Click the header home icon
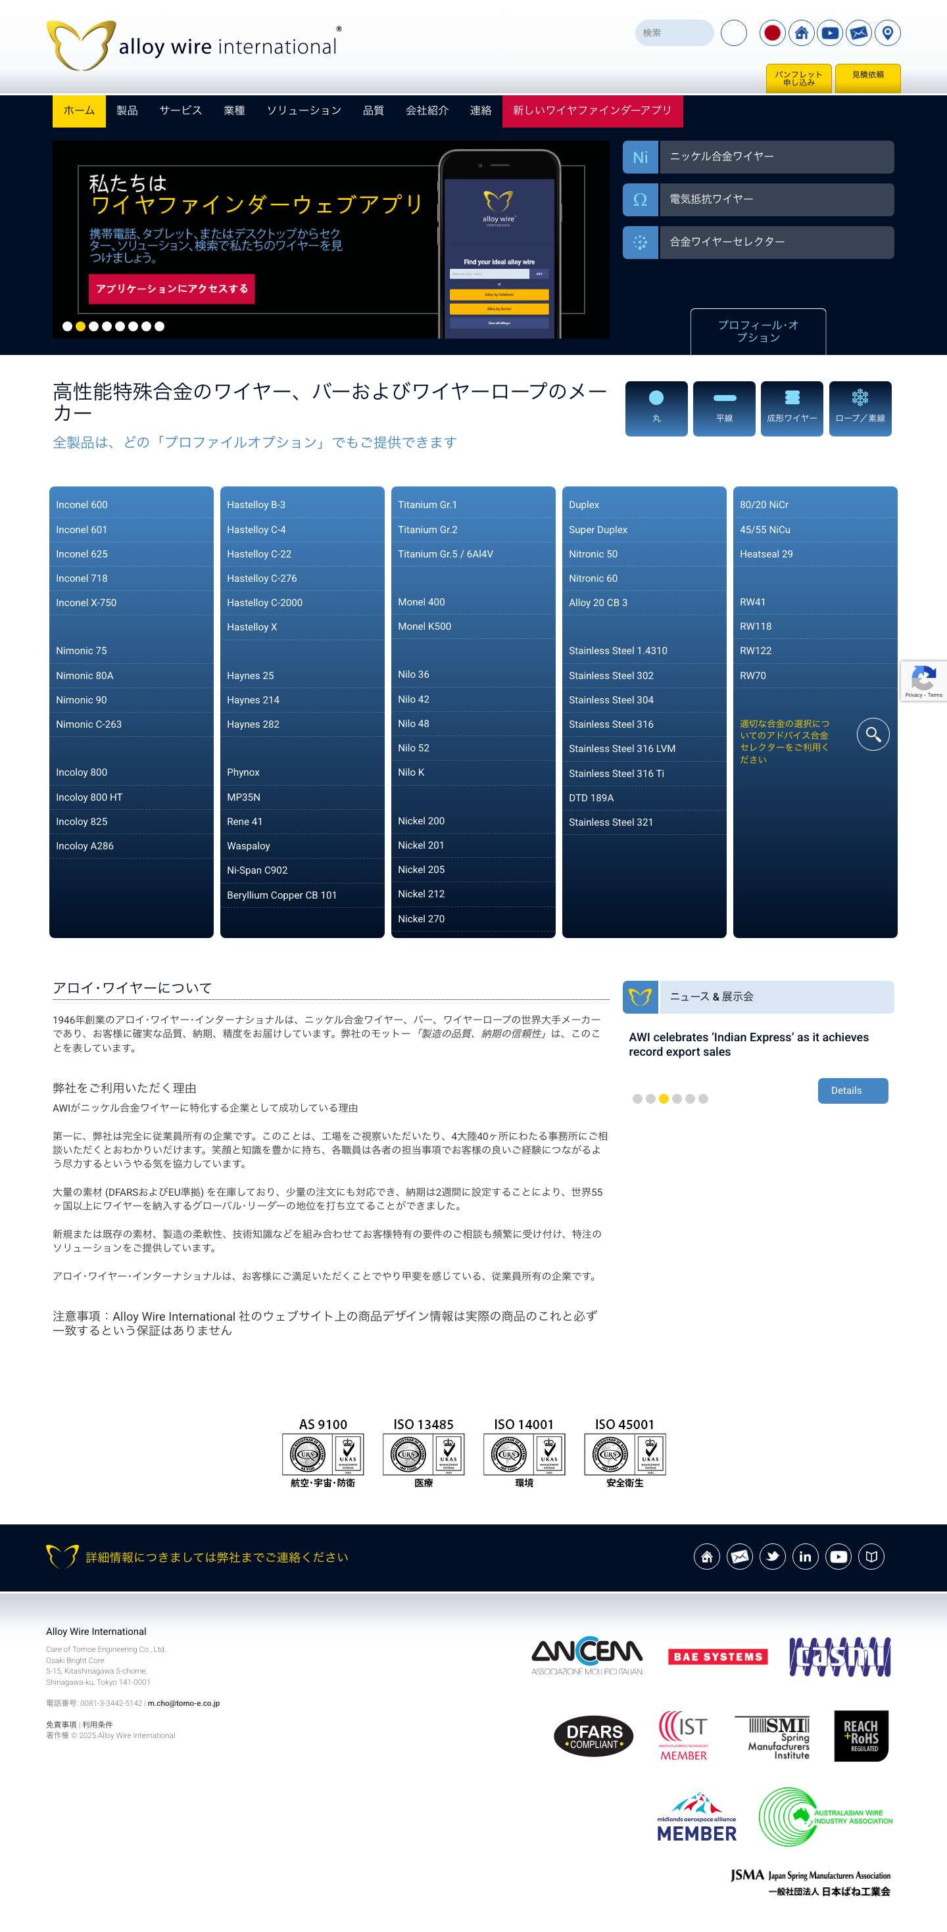Image resolution: width=947 pixels, height=1932 pixels. click(x=802, y=33)
